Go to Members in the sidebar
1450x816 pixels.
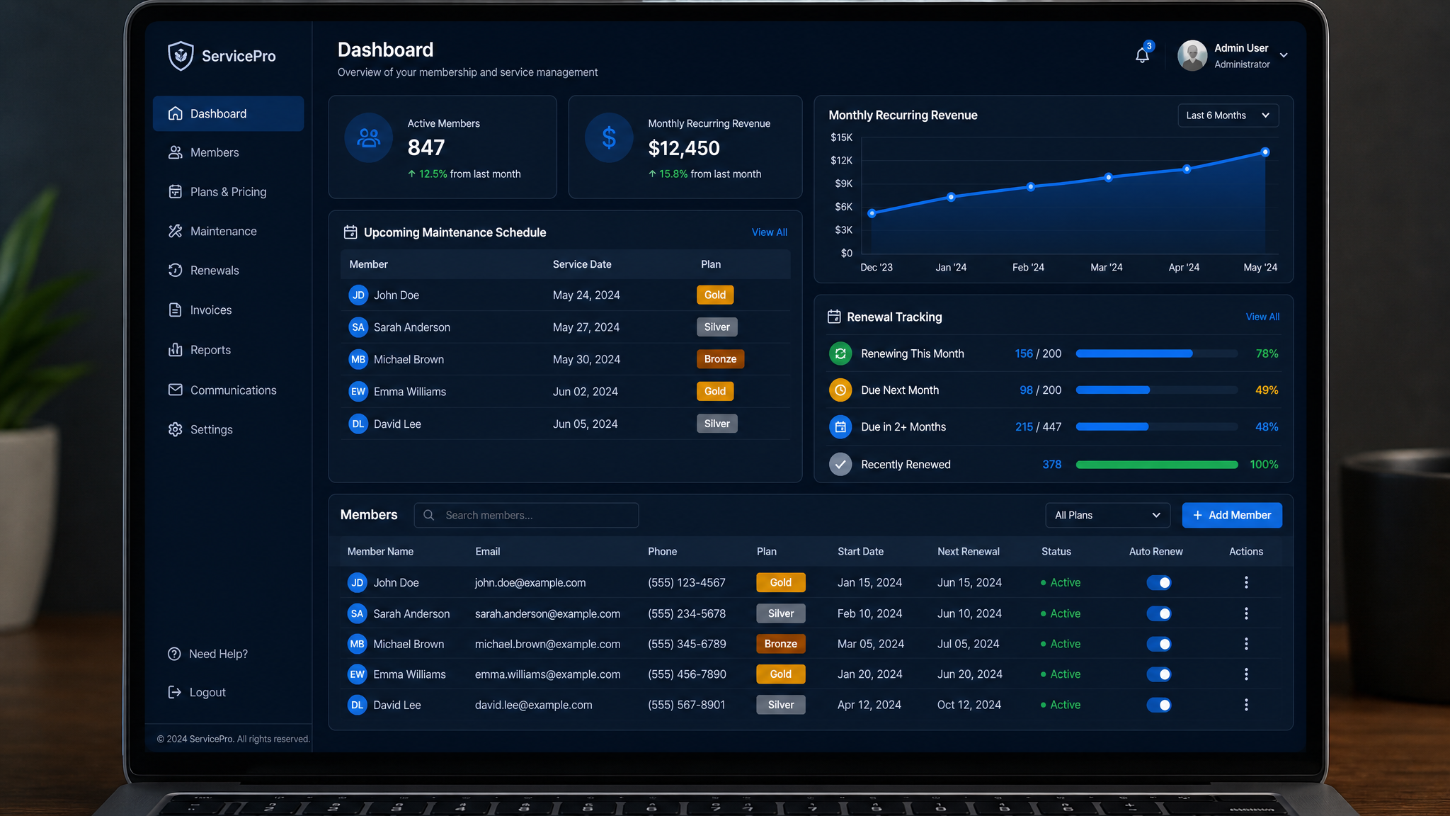tap(228, 152)
